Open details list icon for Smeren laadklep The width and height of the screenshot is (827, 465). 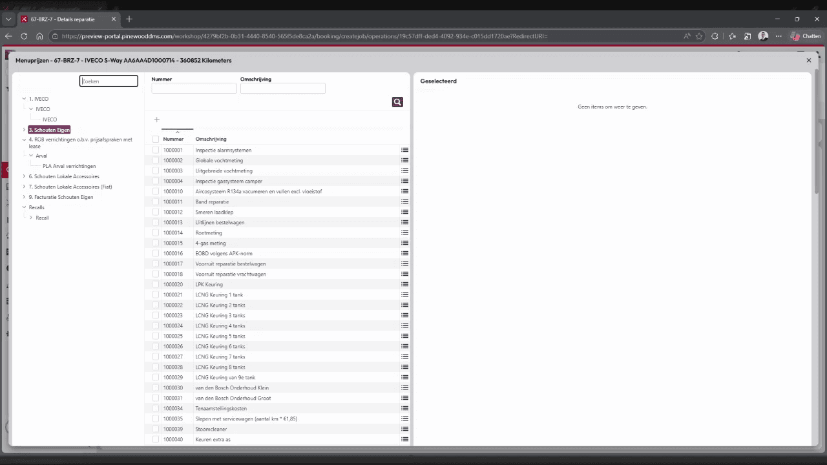404,212
